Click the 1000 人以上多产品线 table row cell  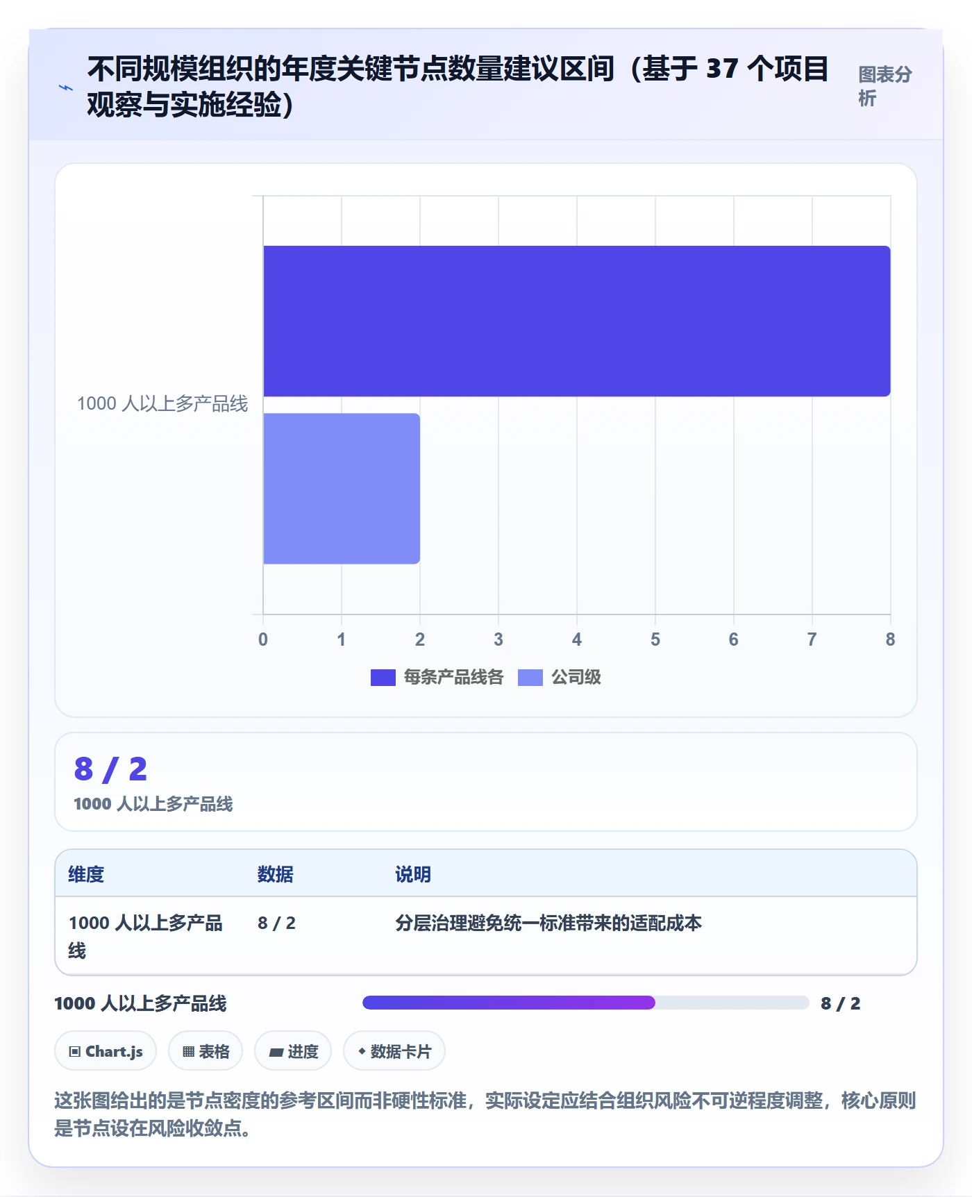(146, 936)
